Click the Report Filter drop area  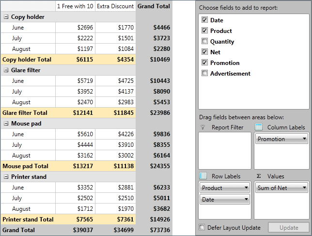[x=225, y=151]
